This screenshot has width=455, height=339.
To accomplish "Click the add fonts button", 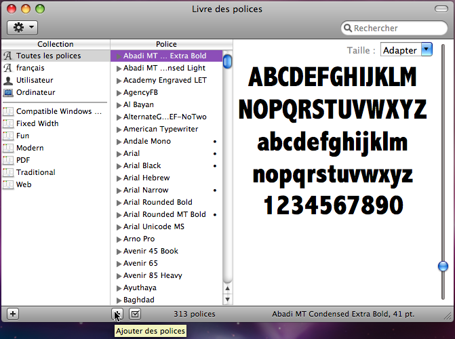I will pyautogui.click(x=117, y=313).
